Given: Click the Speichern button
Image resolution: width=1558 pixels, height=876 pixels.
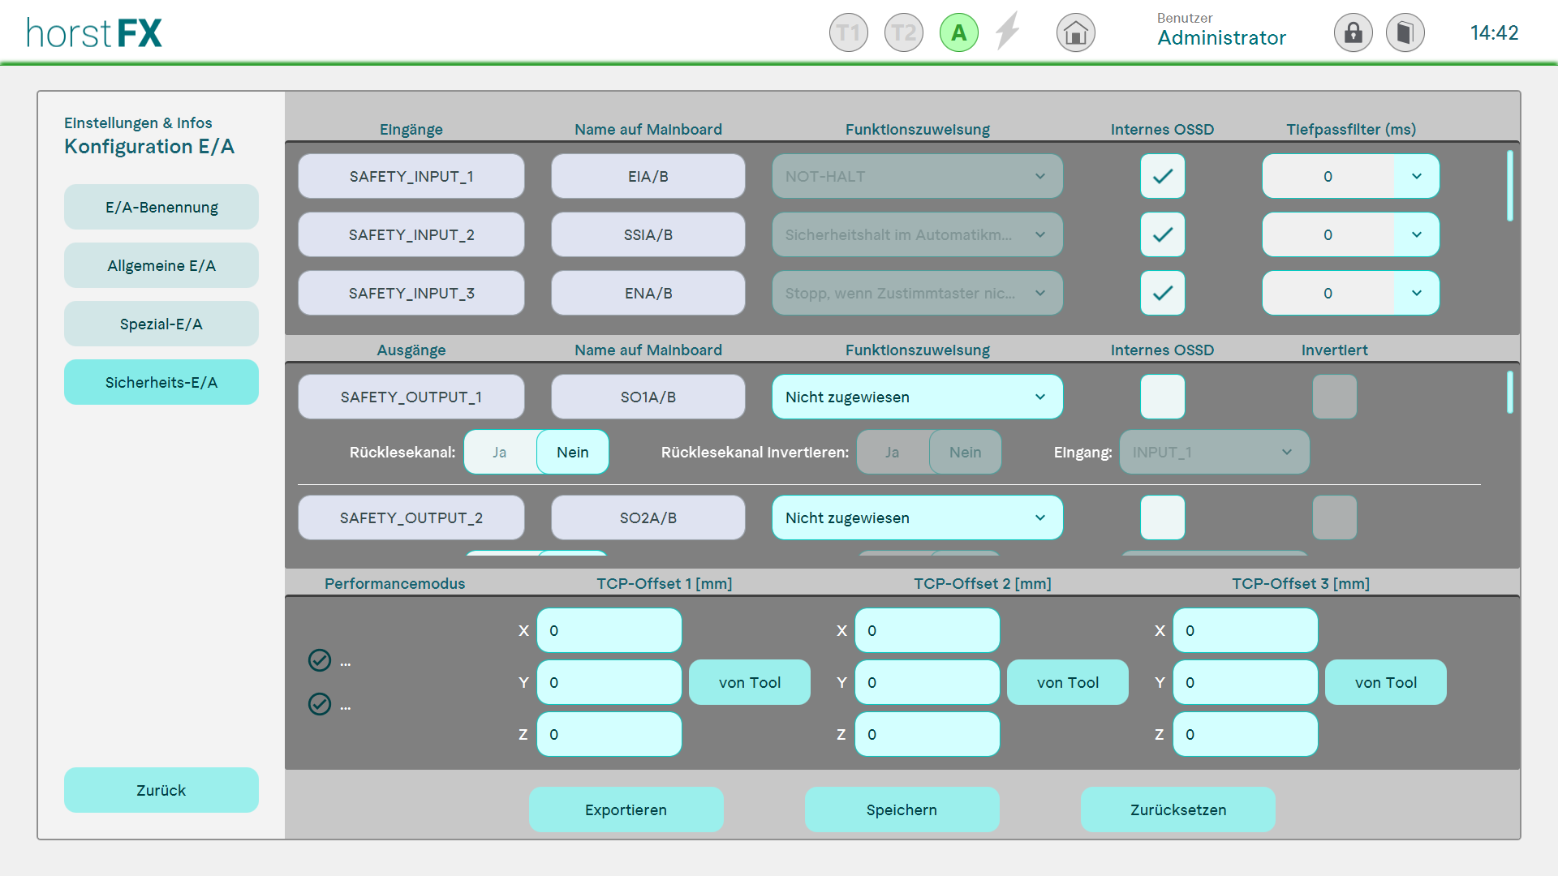Looking at the screenshot, I should (x=902, y=809).
